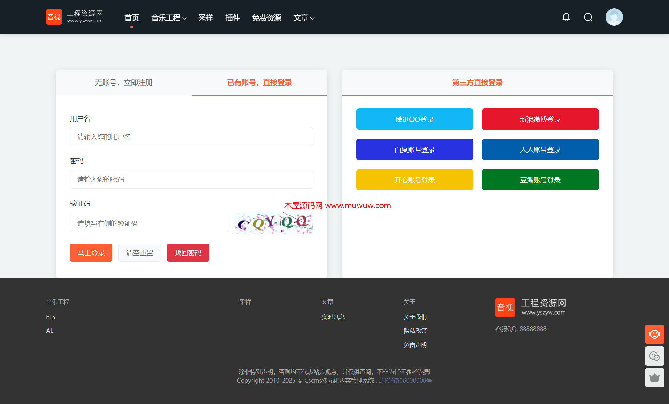Click the notification bell icon

point(566,17)
